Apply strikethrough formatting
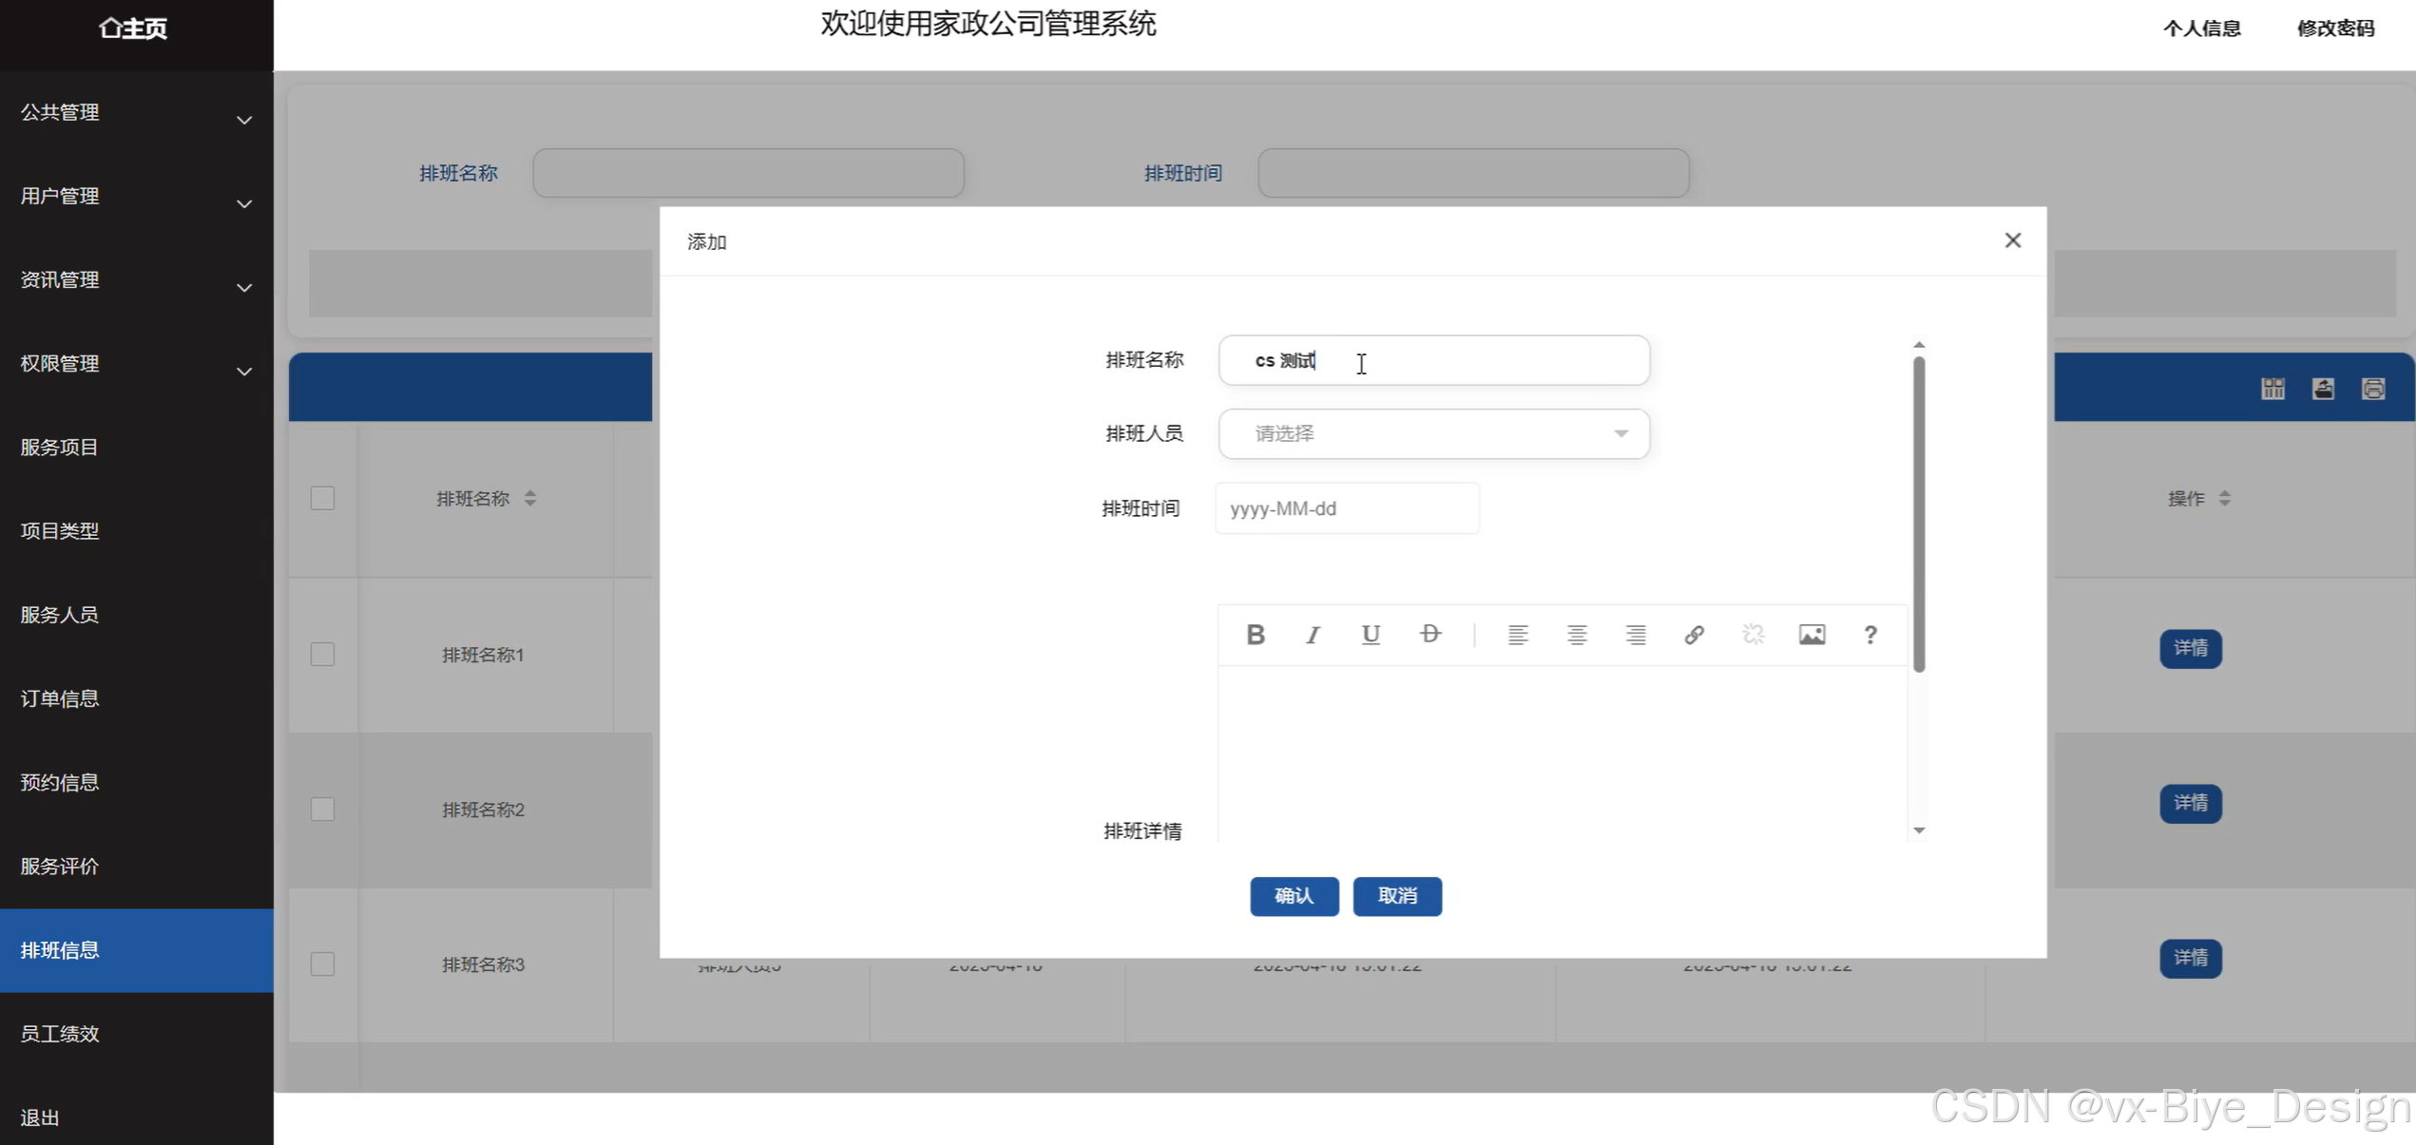 1429,635
